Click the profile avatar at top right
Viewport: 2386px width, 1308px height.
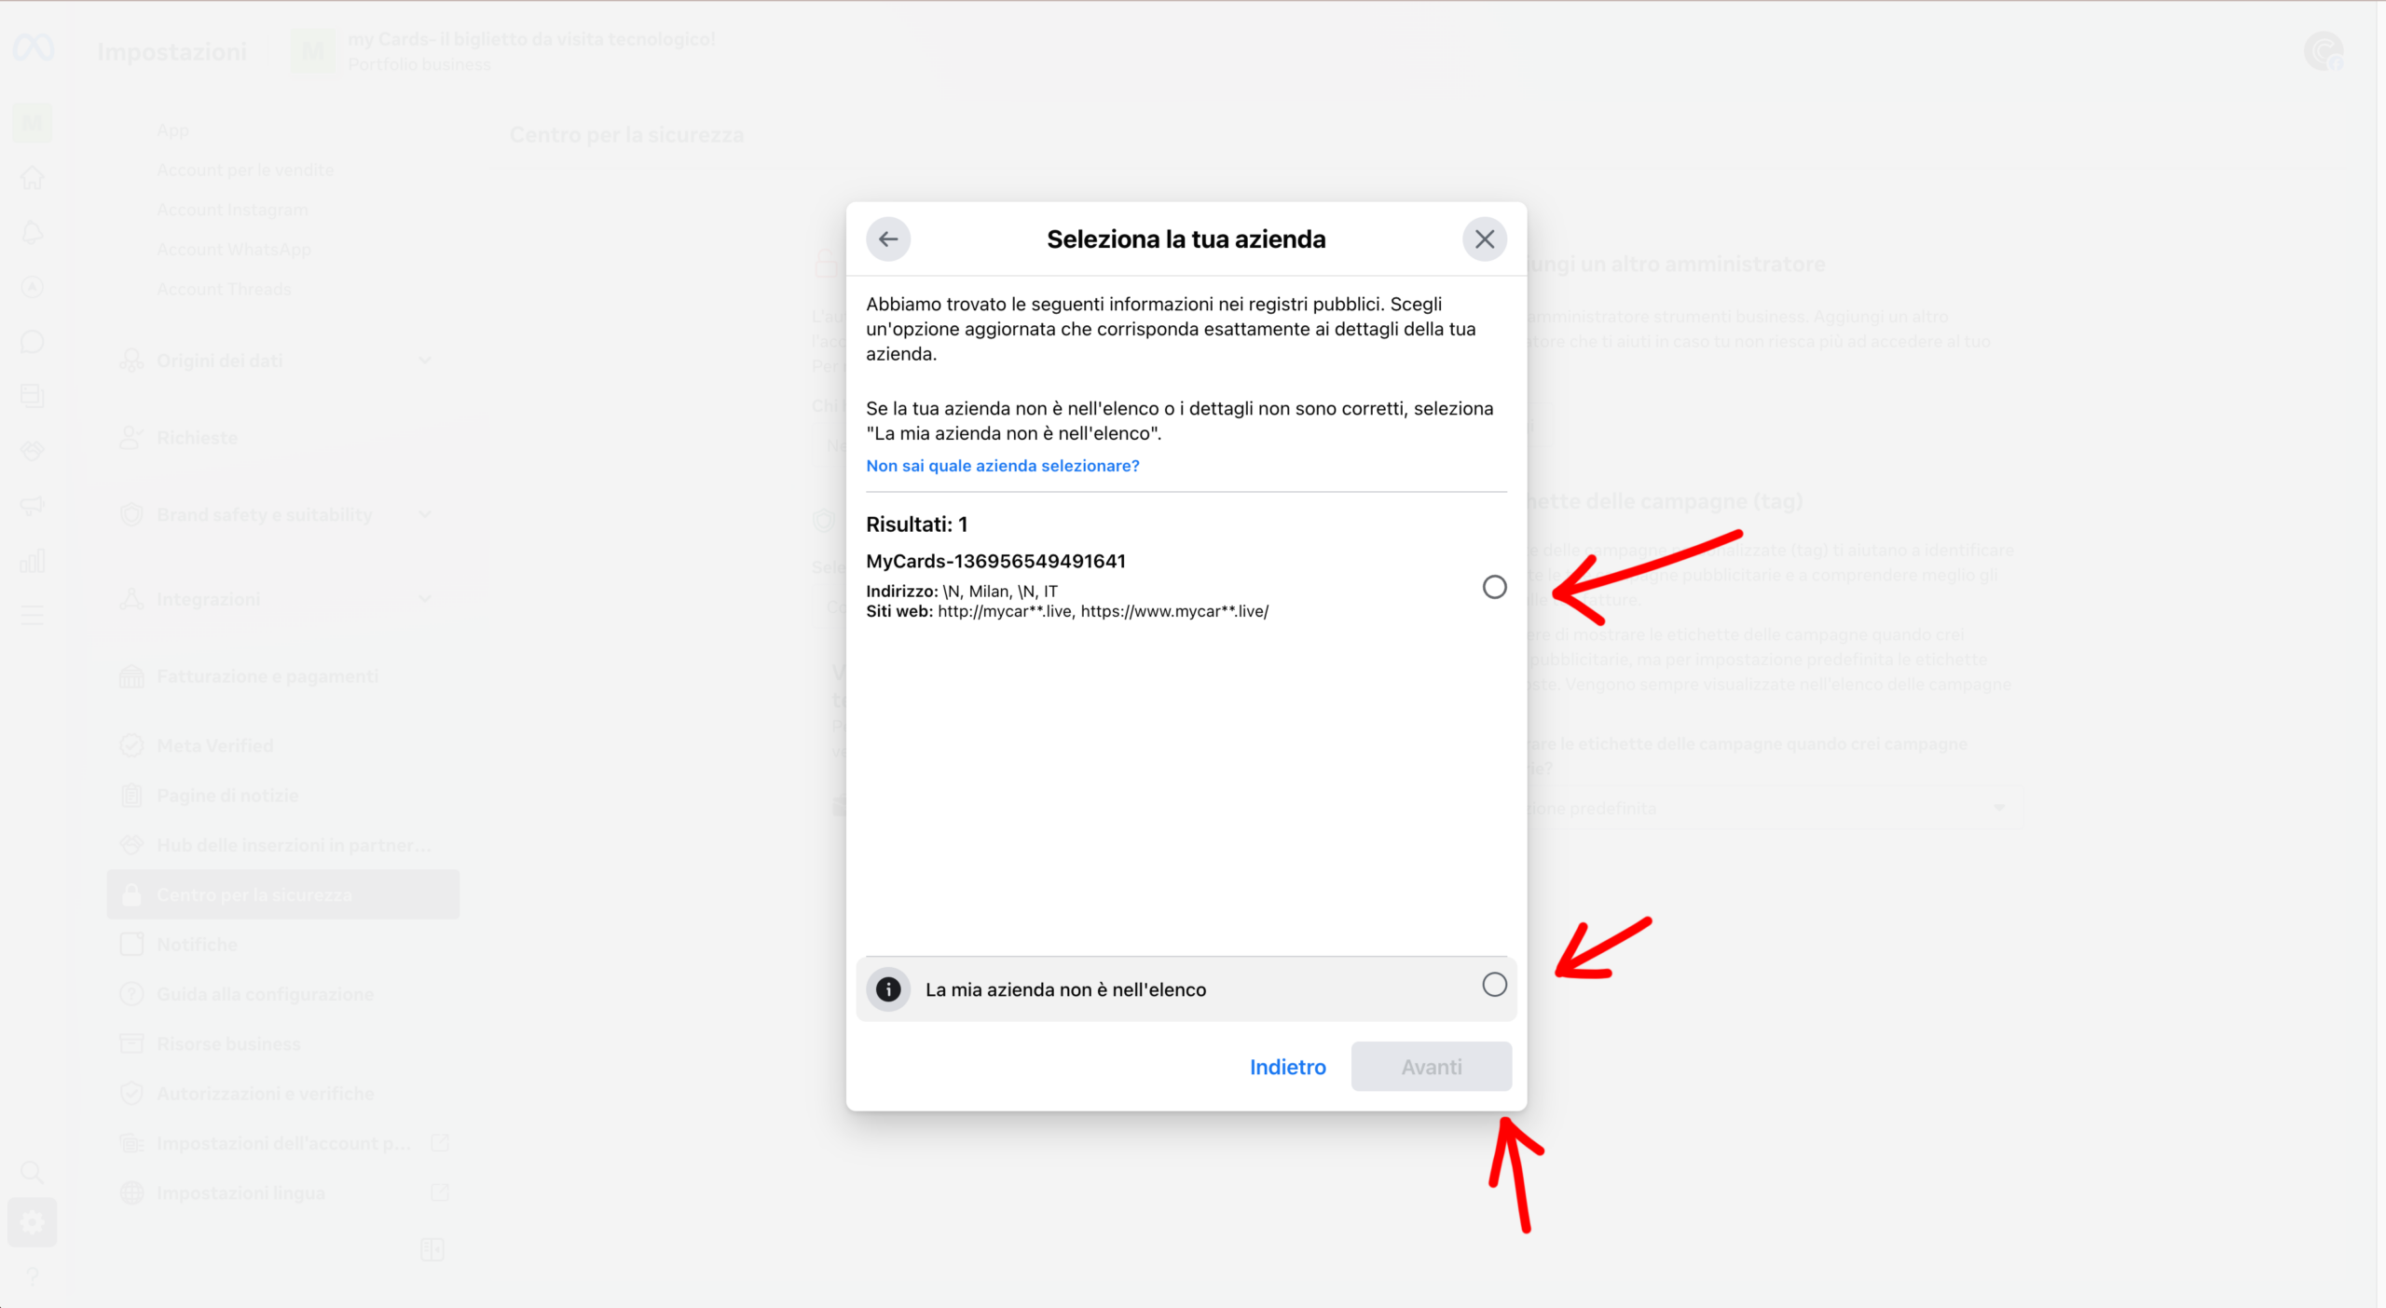(x=2324, y=51)
